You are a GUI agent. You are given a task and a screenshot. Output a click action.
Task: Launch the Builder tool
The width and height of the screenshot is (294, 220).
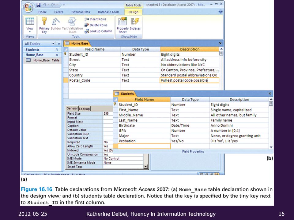coord(56,24)
